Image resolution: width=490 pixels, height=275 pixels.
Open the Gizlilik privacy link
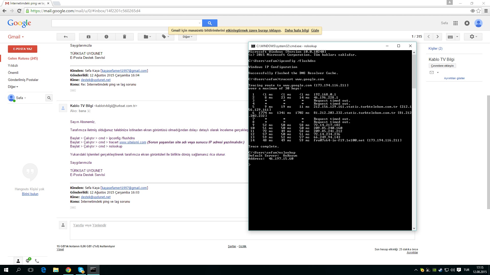(242, 246)
